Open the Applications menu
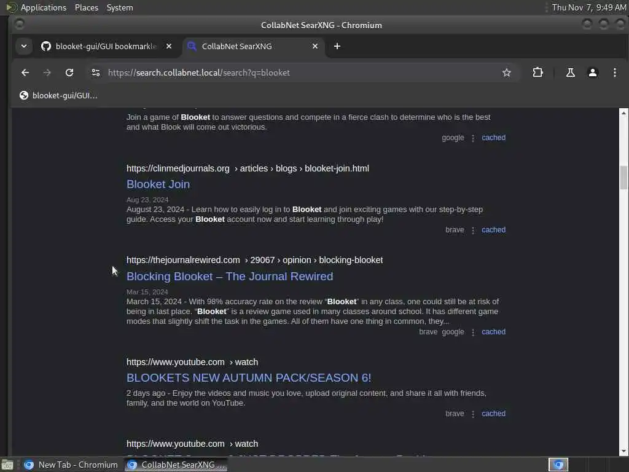The image size is (629, 472). (44, 7)
